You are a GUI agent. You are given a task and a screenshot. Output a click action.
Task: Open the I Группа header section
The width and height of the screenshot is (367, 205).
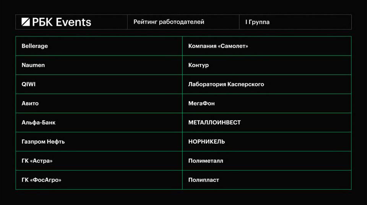(x=296, y=22)
